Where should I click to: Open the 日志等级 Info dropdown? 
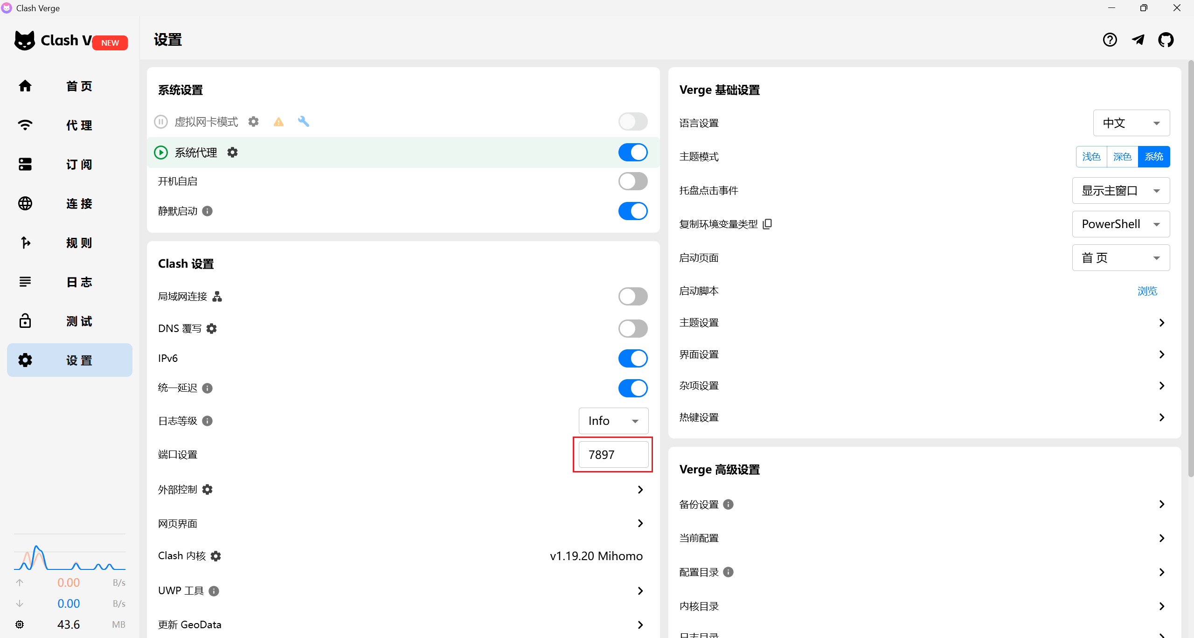click(613, 421)
